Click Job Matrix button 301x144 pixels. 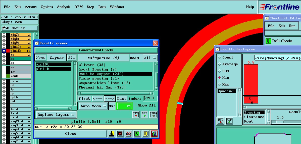(x=19, y=28)
